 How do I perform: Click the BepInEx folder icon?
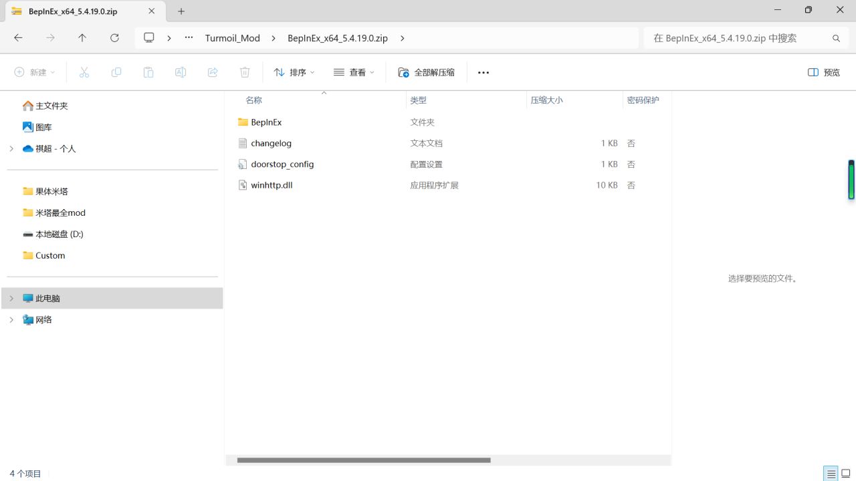pos(243,122)
